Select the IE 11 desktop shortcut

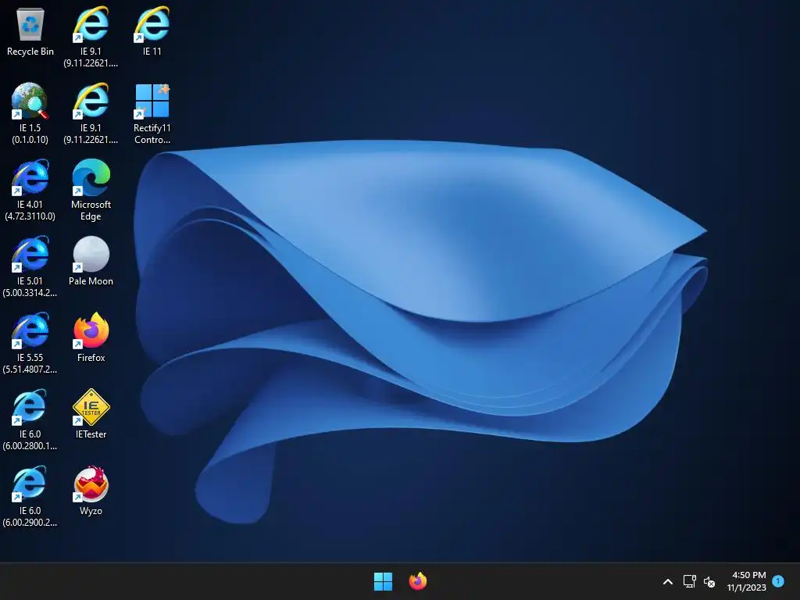(152, 30)
